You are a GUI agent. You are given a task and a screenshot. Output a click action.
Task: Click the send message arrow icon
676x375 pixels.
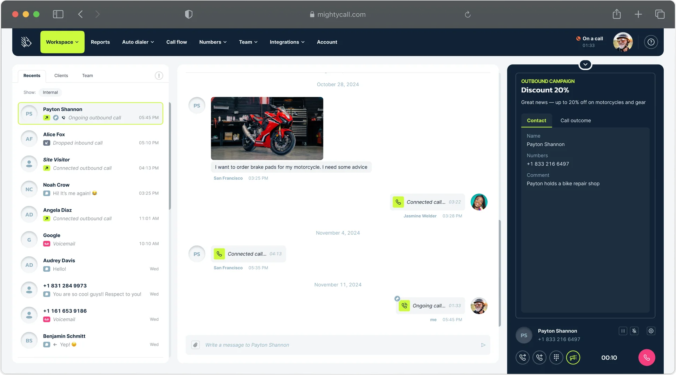(x=483, y=345)
